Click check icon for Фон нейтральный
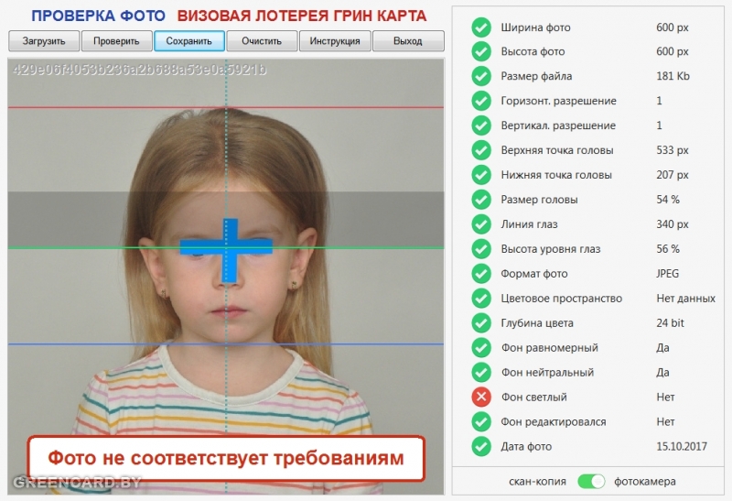The image size is (732, 501). (x=481, y=373)
